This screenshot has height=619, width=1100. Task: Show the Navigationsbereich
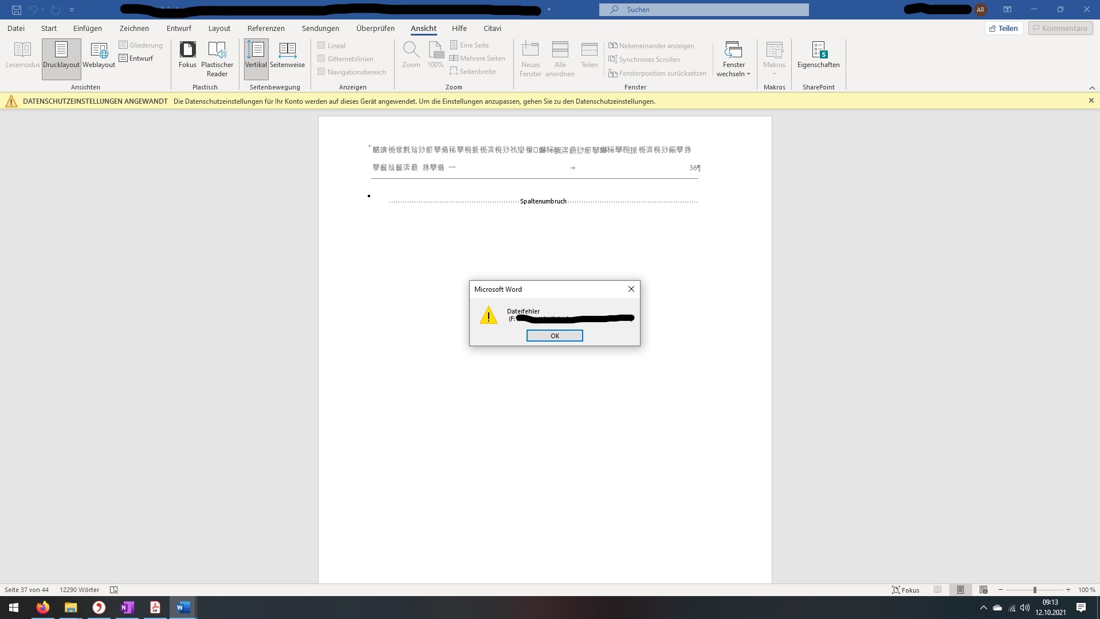tap(323, 72)
